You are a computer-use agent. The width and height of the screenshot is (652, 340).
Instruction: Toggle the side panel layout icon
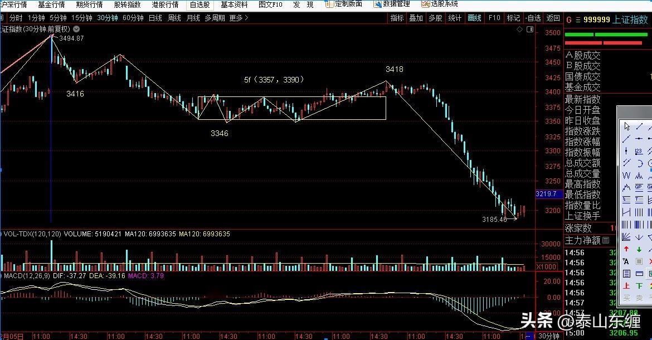tap(530, 29)
